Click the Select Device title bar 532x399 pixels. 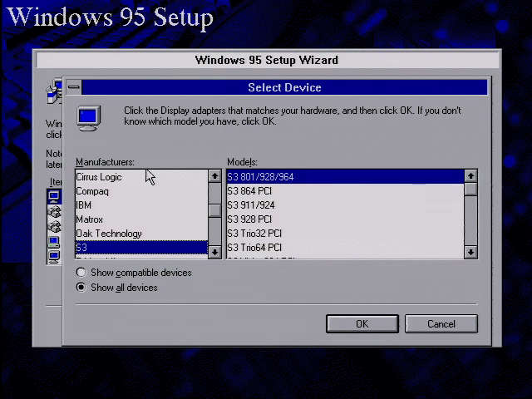[x=284, y=87]
